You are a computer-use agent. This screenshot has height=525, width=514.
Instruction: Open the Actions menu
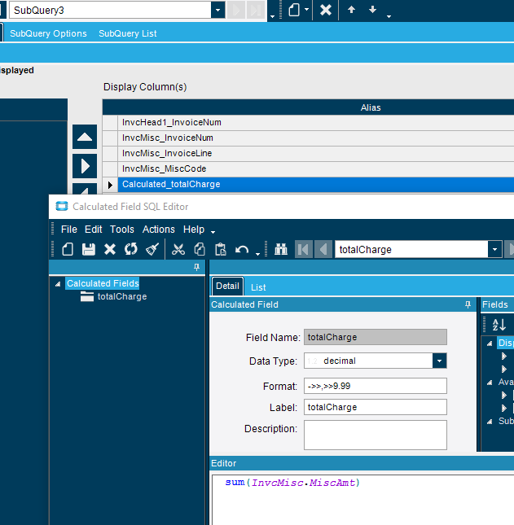pos(159,230)
